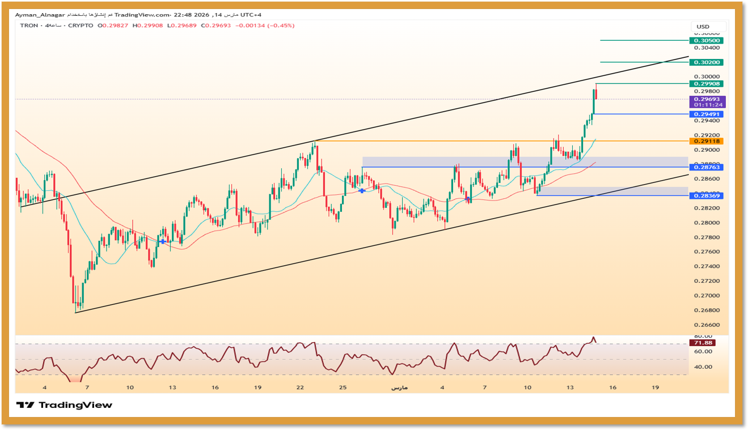This screenshot has height=430, width=748.
Task: Click the blue cross marker near February 13
Action: click(x=163, y=241)
